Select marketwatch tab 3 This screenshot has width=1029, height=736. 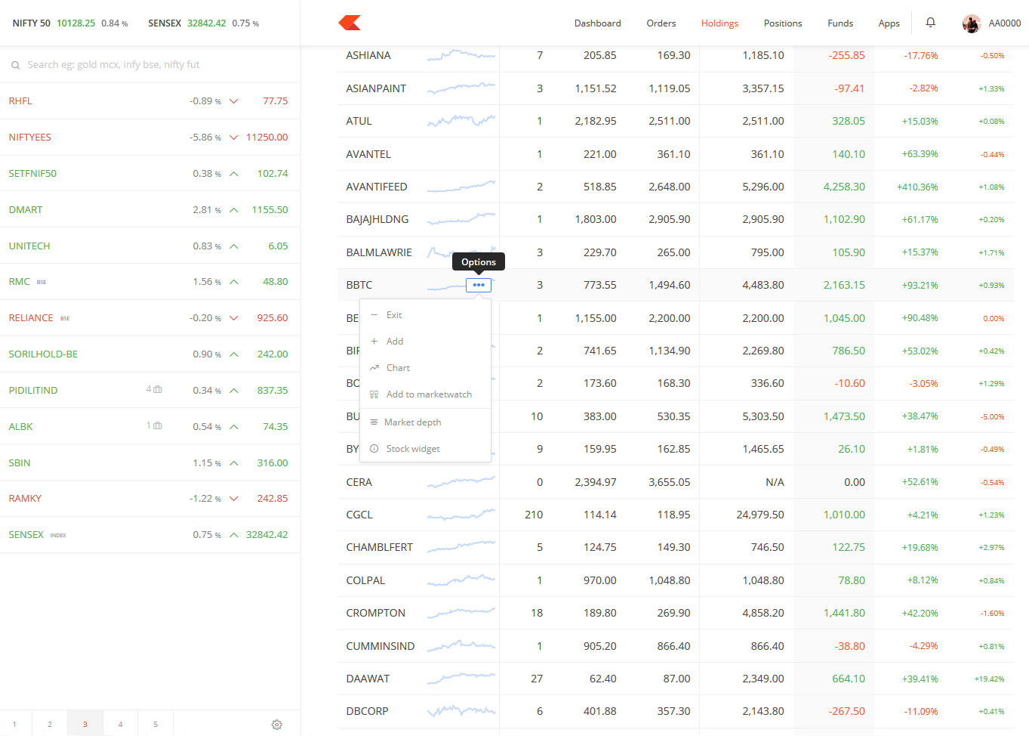tap(85, 724)
